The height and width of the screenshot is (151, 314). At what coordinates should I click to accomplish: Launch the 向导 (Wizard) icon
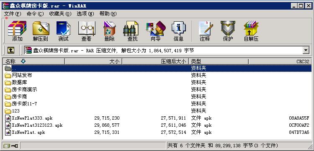(156, 31)
